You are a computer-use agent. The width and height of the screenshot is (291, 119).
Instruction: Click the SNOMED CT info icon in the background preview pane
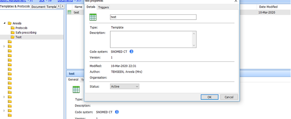coord(117,112)
